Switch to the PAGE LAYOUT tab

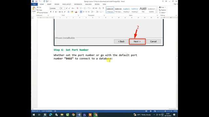pyautogui.click(x=67, y=4)
